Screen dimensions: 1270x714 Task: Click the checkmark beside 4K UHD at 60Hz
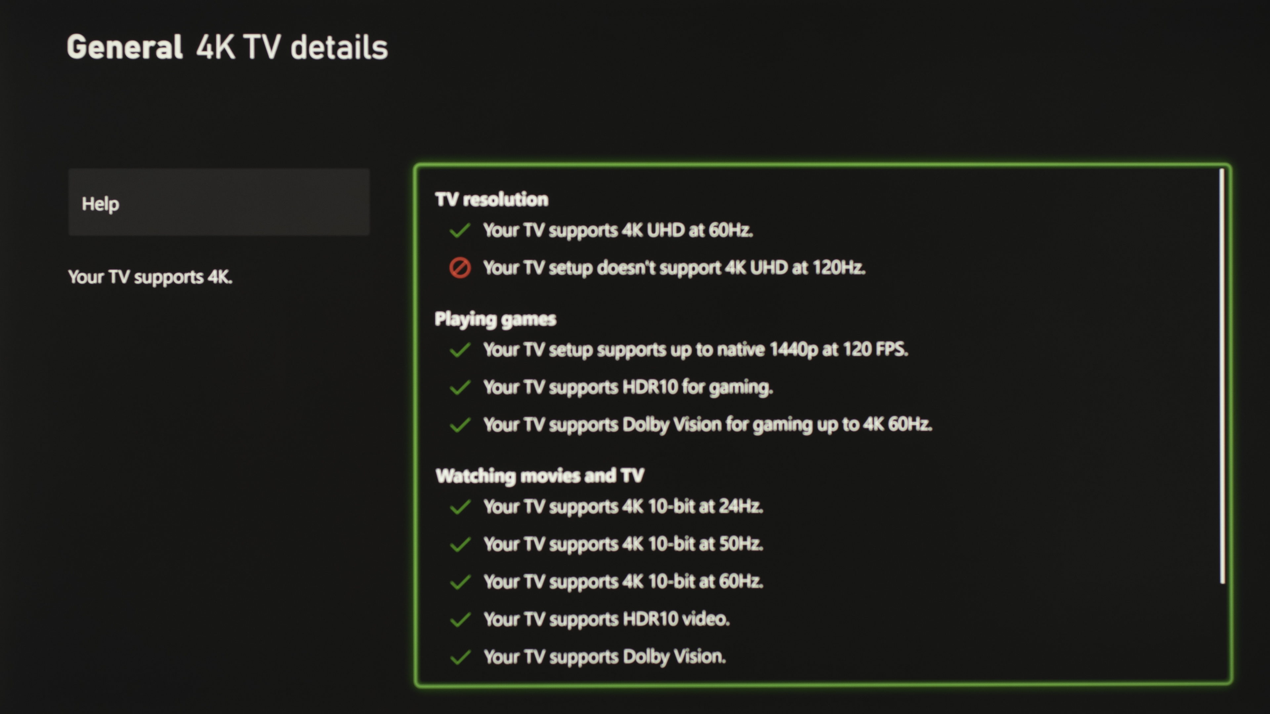click(459, 231)
